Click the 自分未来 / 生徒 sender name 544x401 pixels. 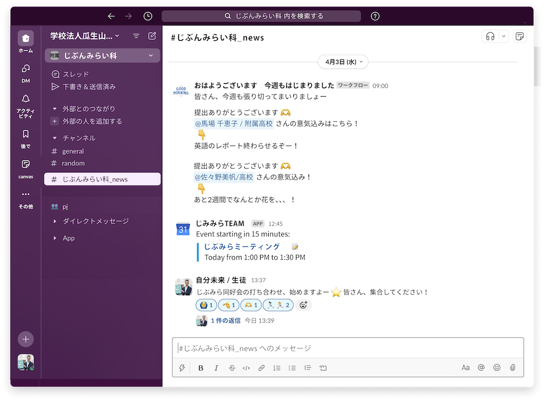point(221,280)
